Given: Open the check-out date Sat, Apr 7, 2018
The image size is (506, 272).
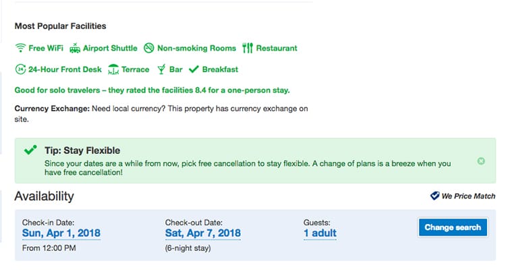Looking at the screenshot, I should (203, 234).
